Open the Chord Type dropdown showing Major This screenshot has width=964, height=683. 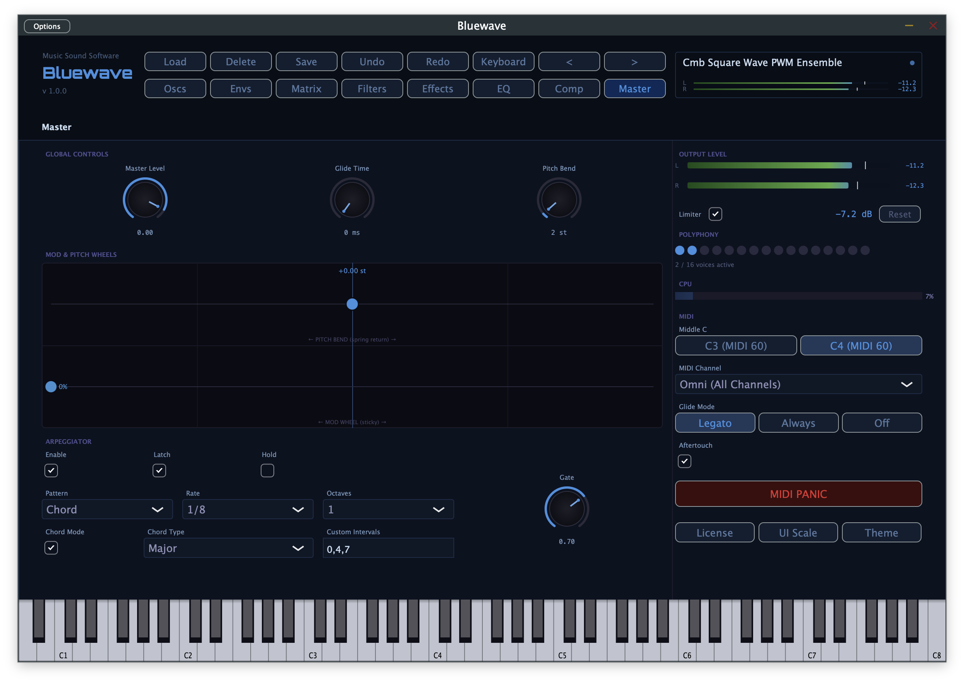(x=228, y=548)
